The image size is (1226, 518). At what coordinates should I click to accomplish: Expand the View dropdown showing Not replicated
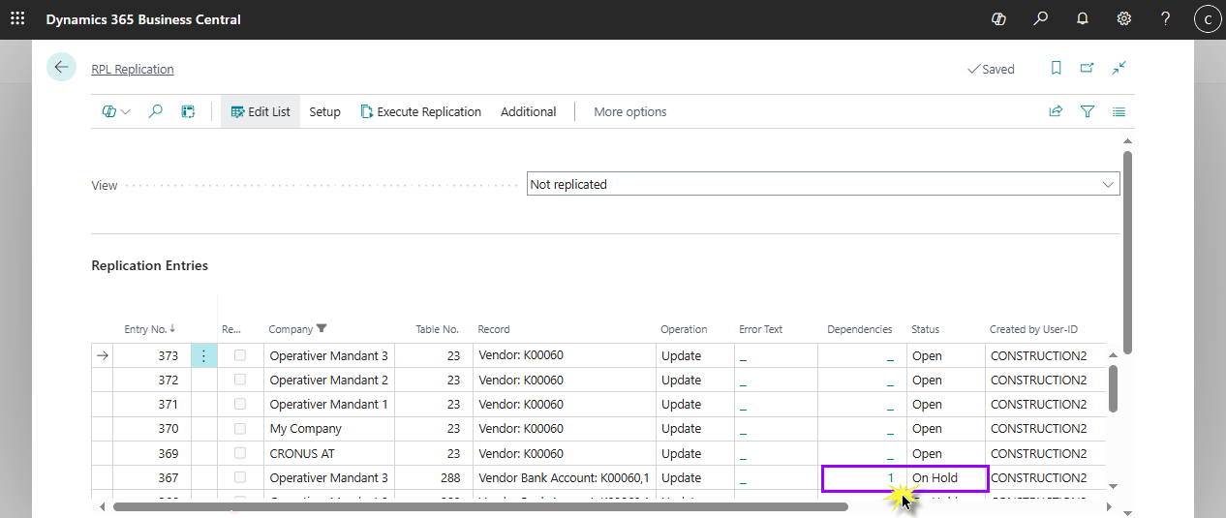(x=1108, y=184)
